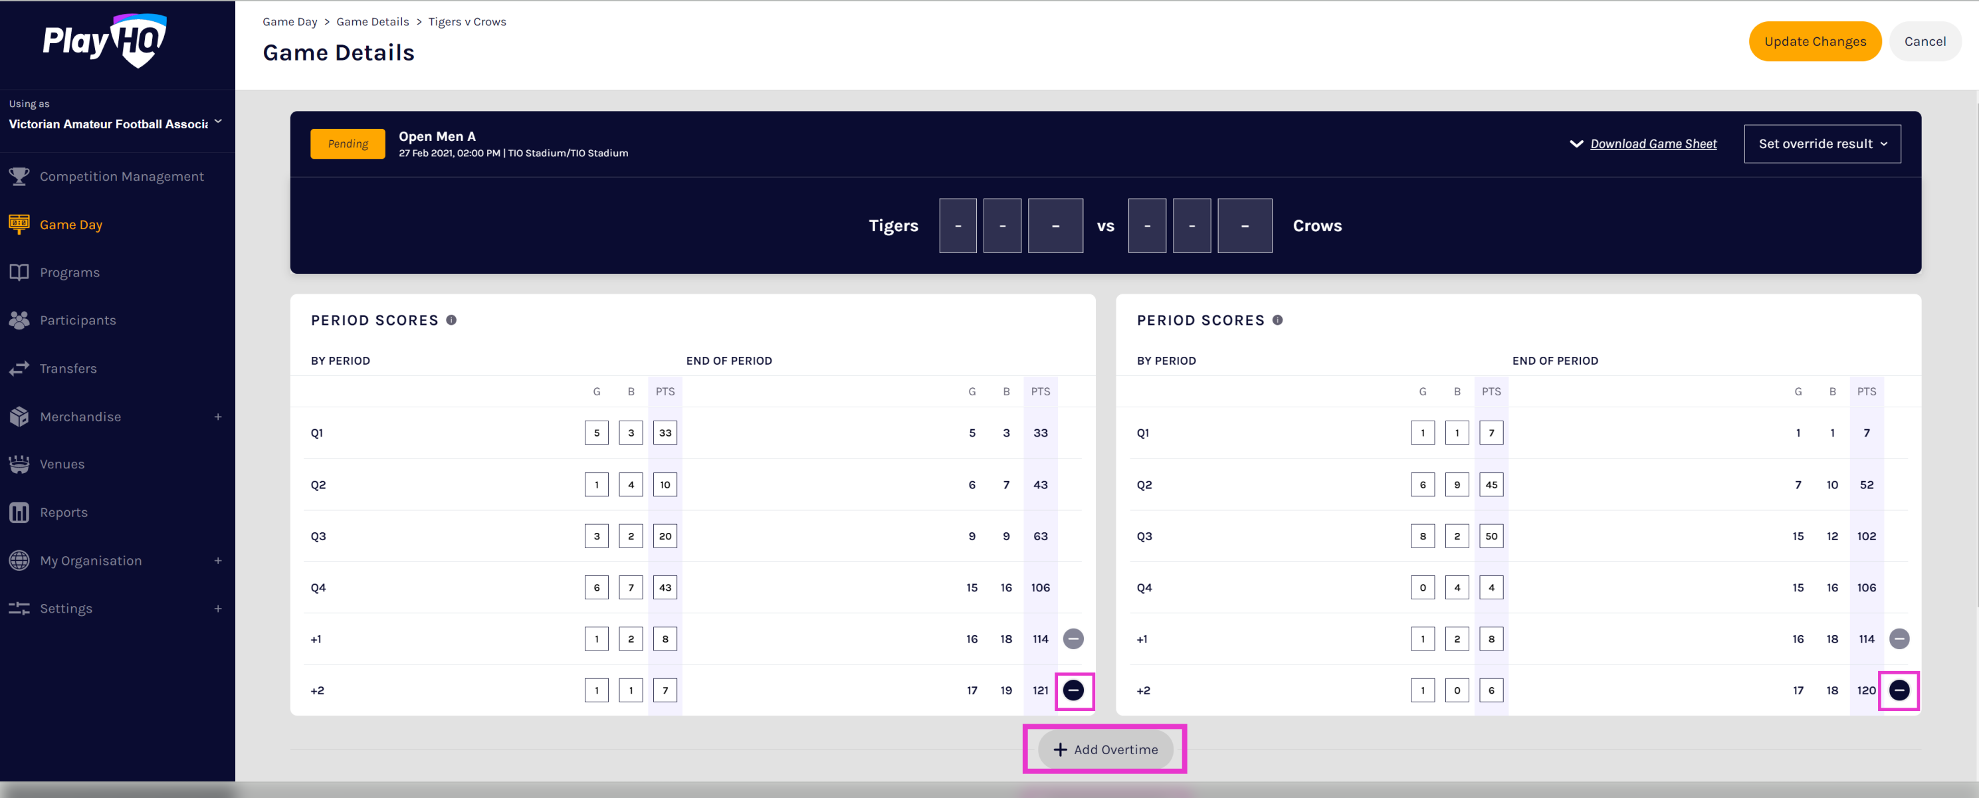The height and width of the screenshot is (798, 1979).
Task: Remove Tigers +2 overtime period
Action: click(1073, 690)
